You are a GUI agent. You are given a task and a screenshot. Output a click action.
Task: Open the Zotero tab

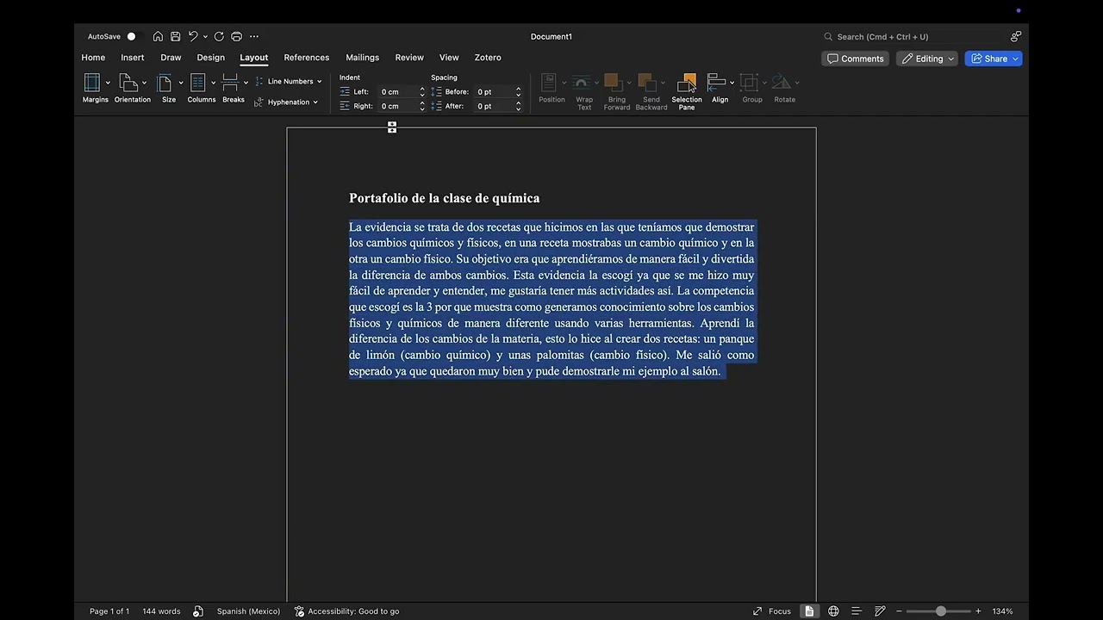[x=488, y=58]
